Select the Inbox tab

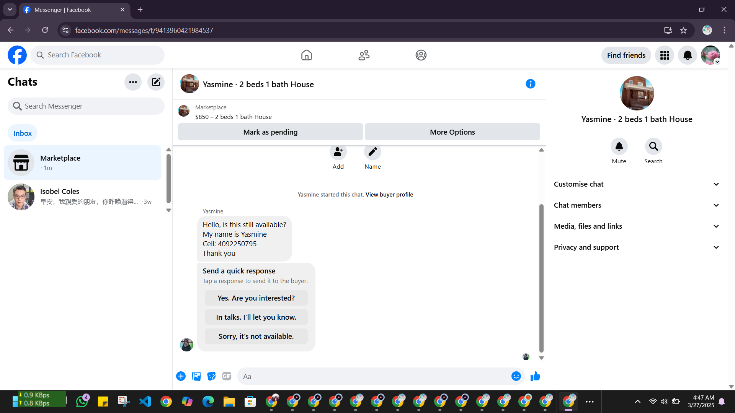[x=23, y=133]
